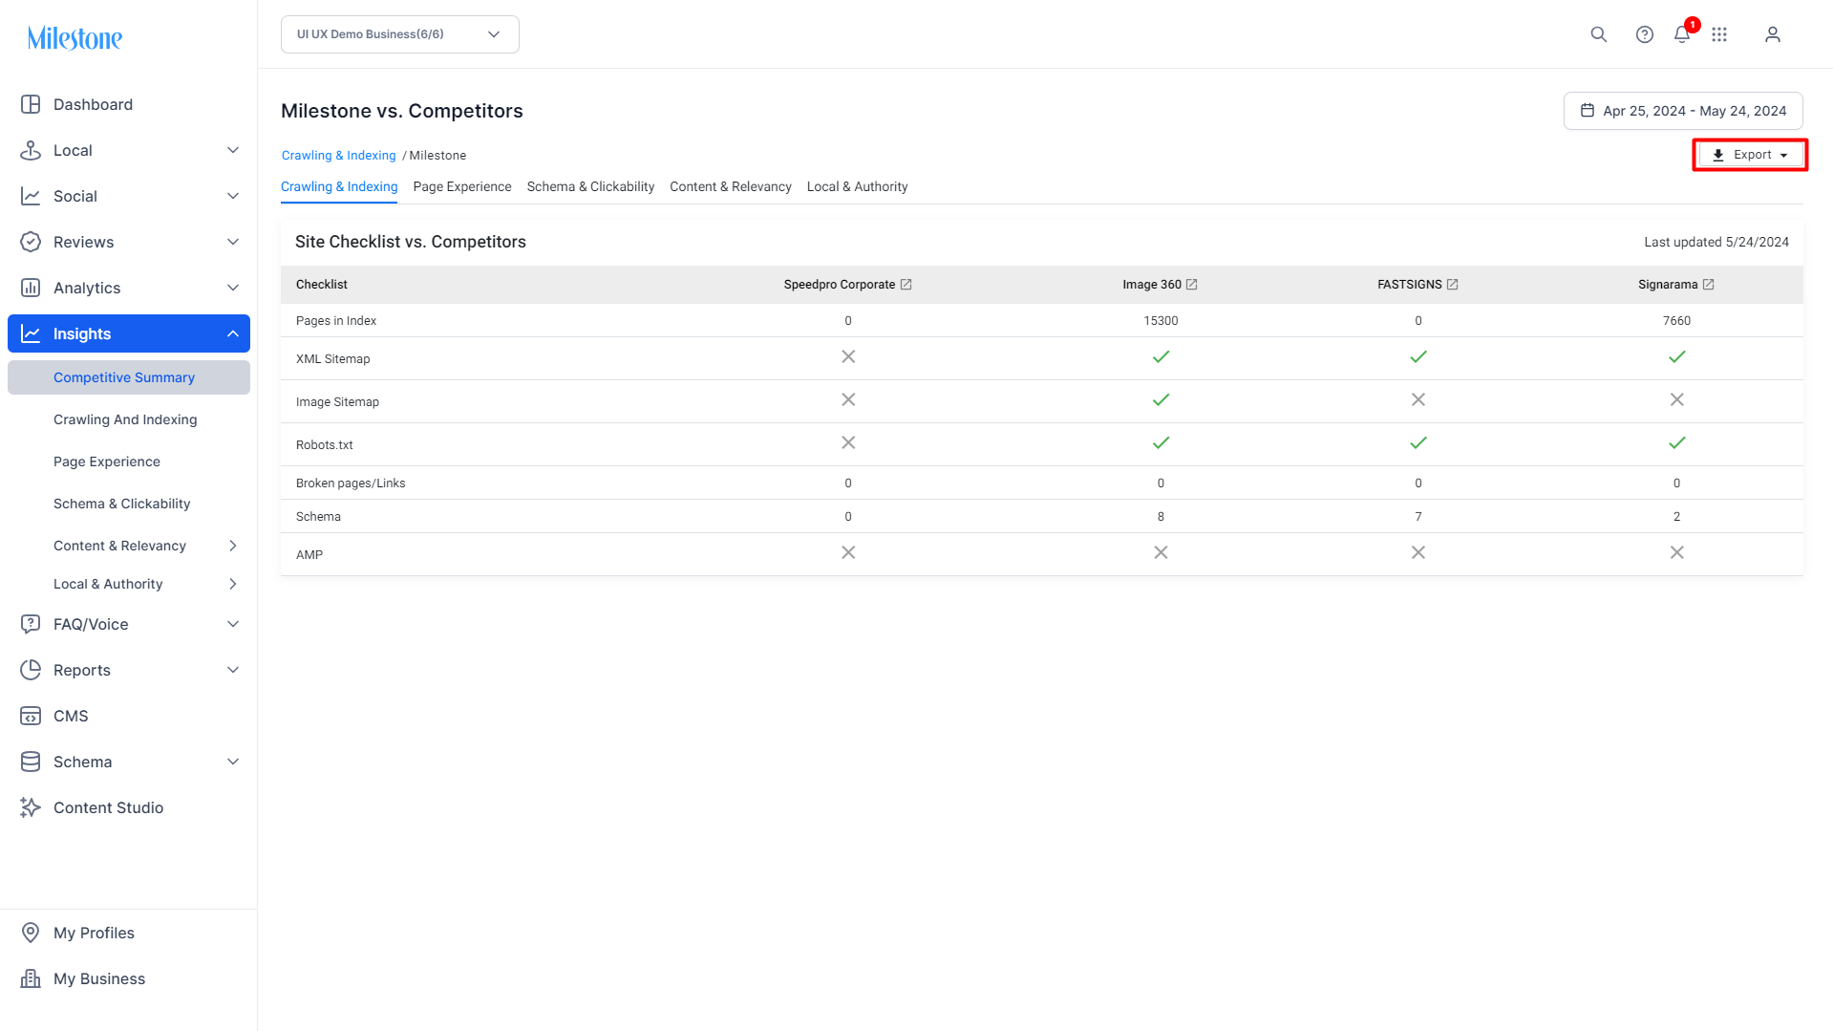
Task: Open Page Experience in sidebar
Action: click(107, 462)
